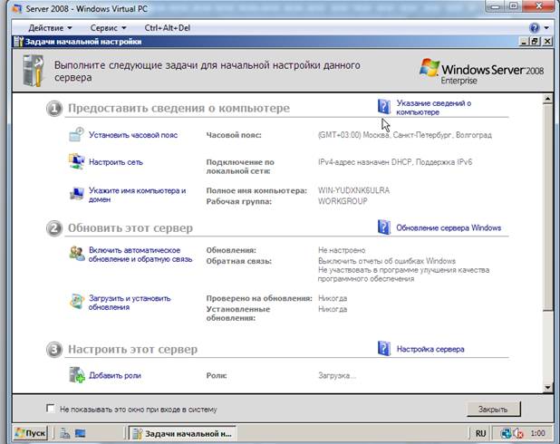The width and height of the screenshot is (560, 444).
Task: Open the 'Пуск' Start menu
Action: tap(31, 433)
